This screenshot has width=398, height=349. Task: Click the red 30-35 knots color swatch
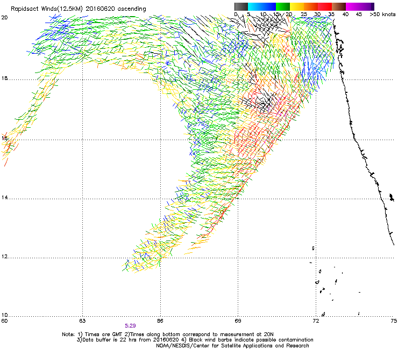tap(325, 6)
